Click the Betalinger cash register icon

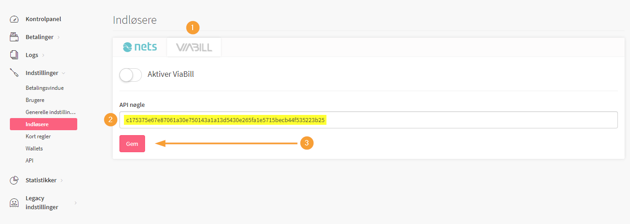pyautogui.click(x=14, y=37)
